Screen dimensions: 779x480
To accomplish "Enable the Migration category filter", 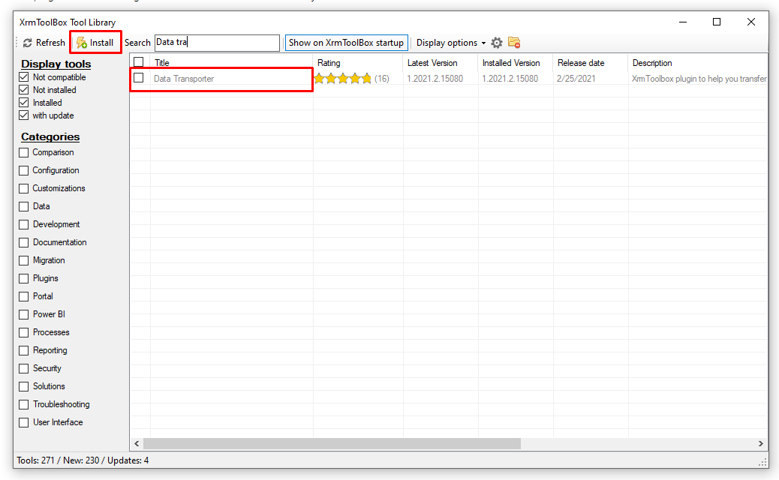I will pos(23,260).
